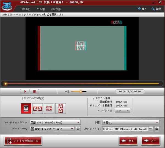This screenshot has width=165, height=148.
Task: Open the 字幕 dropdown
Action: pyautogui.click(x=131, y=123)
